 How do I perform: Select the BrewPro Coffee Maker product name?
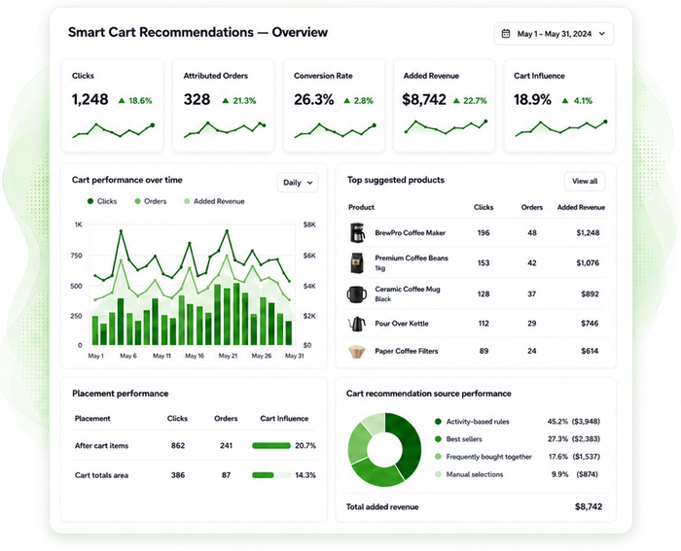(x=410, y=233)
